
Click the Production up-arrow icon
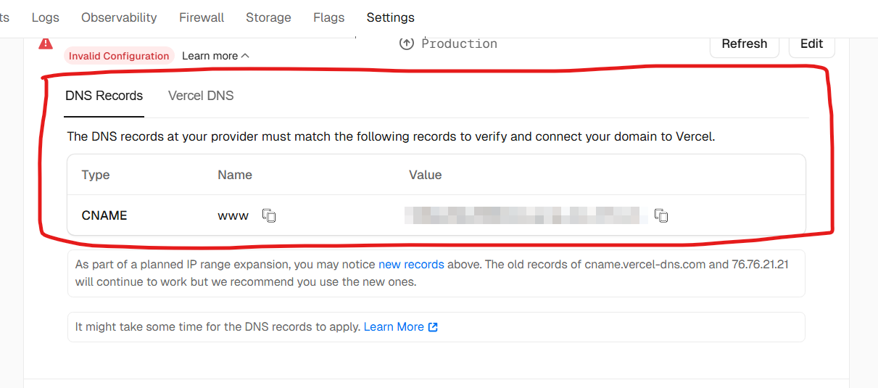pyautogui.click(x=407, y=44)
